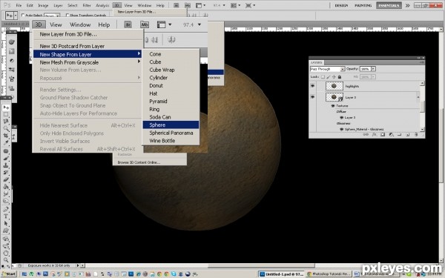Select the Zoom tool at toolbox bottom
Screen dimensions: 445x278
click(x=6, y=259)
